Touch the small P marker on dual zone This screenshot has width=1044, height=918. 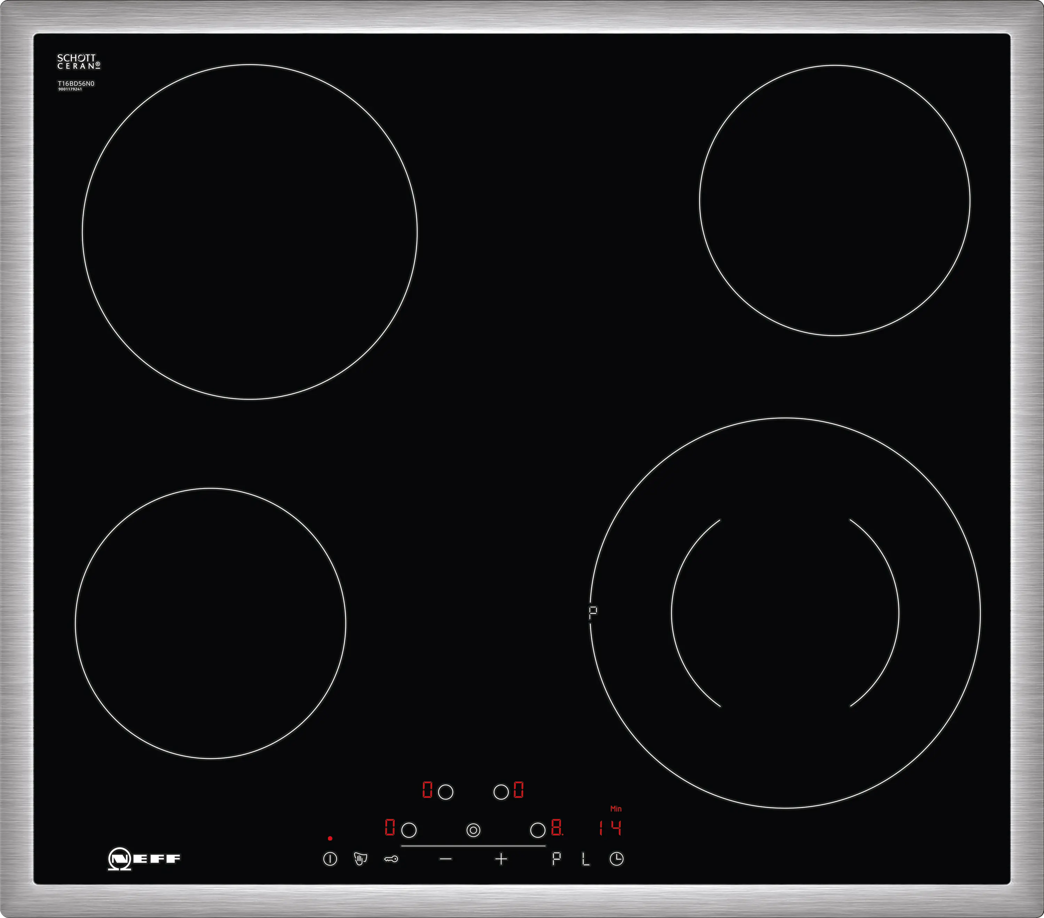593,612
